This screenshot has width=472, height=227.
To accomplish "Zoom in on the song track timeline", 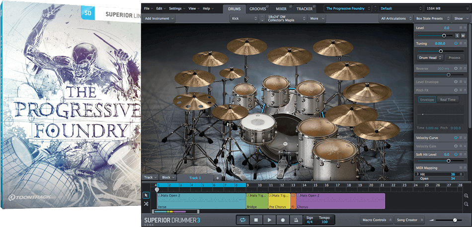I will 466,196.
